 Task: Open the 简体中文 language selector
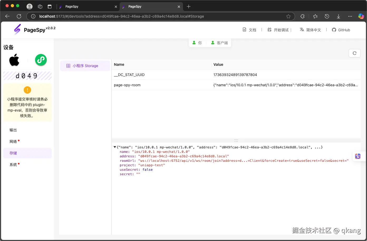(x=311, y=30)
